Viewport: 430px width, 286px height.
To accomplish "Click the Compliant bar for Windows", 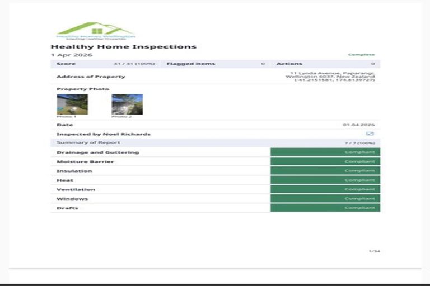I will coord(325,199).
